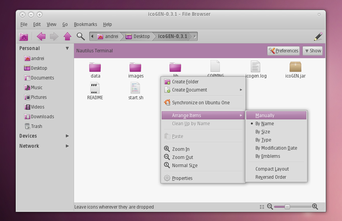Open Properties from context menu
This screenshot has height=221, width=342.
203,178
